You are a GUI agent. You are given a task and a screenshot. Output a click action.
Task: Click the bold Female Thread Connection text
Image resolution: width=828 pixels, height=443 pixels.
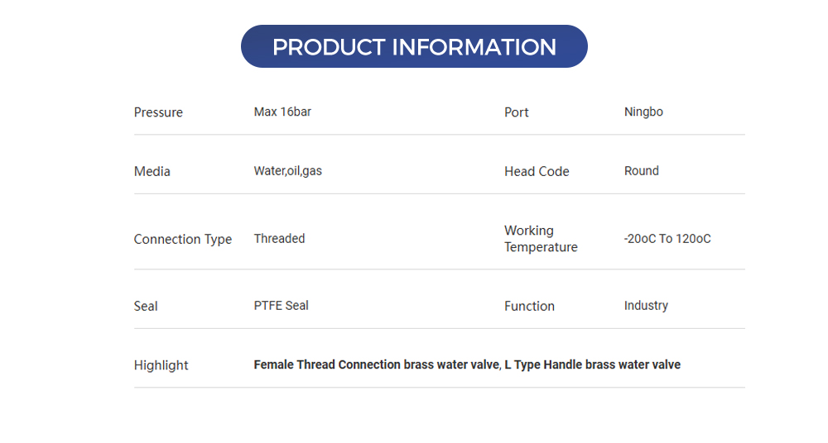tap(327, 365)
